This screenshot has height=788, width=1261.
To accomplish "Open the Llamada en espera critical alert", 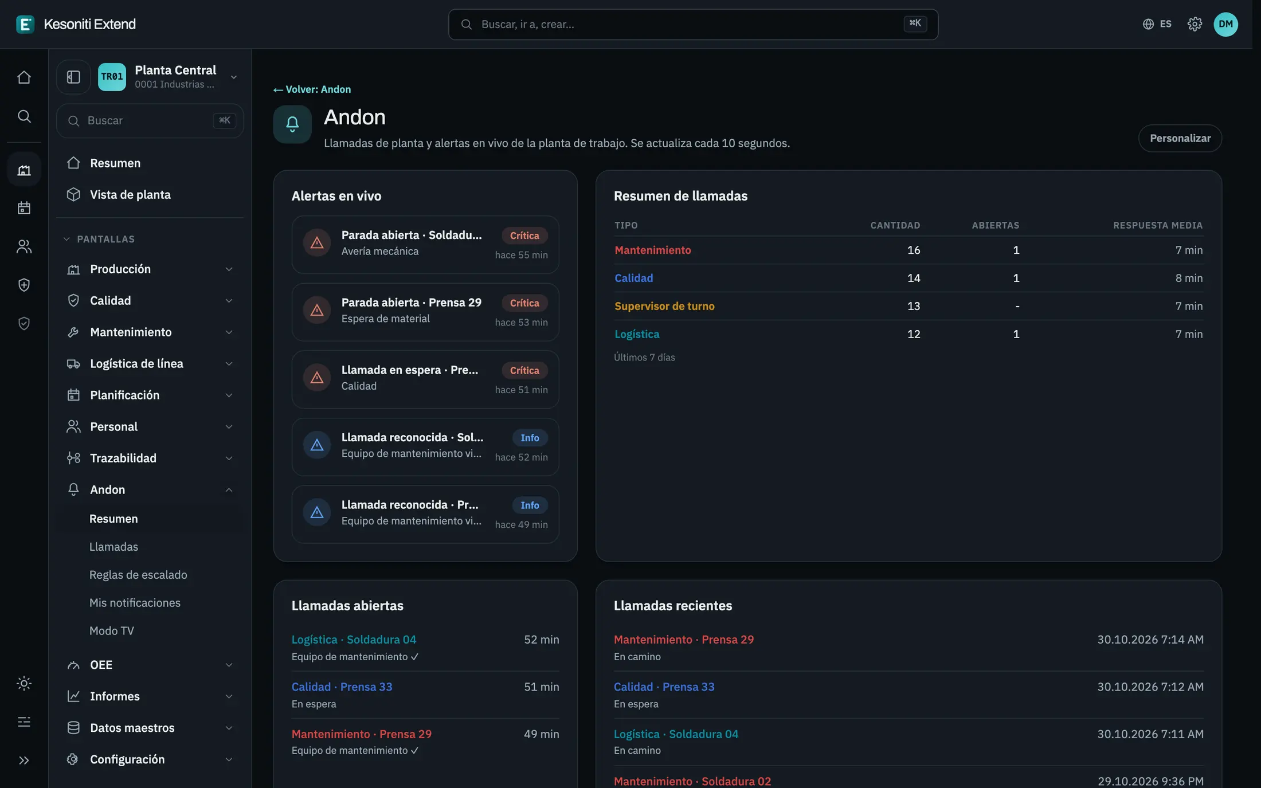I will click(x=425, y=379).
